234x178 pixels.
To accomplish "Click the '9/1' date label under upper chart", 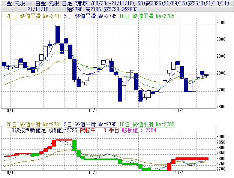I will (x=10, y=111).
